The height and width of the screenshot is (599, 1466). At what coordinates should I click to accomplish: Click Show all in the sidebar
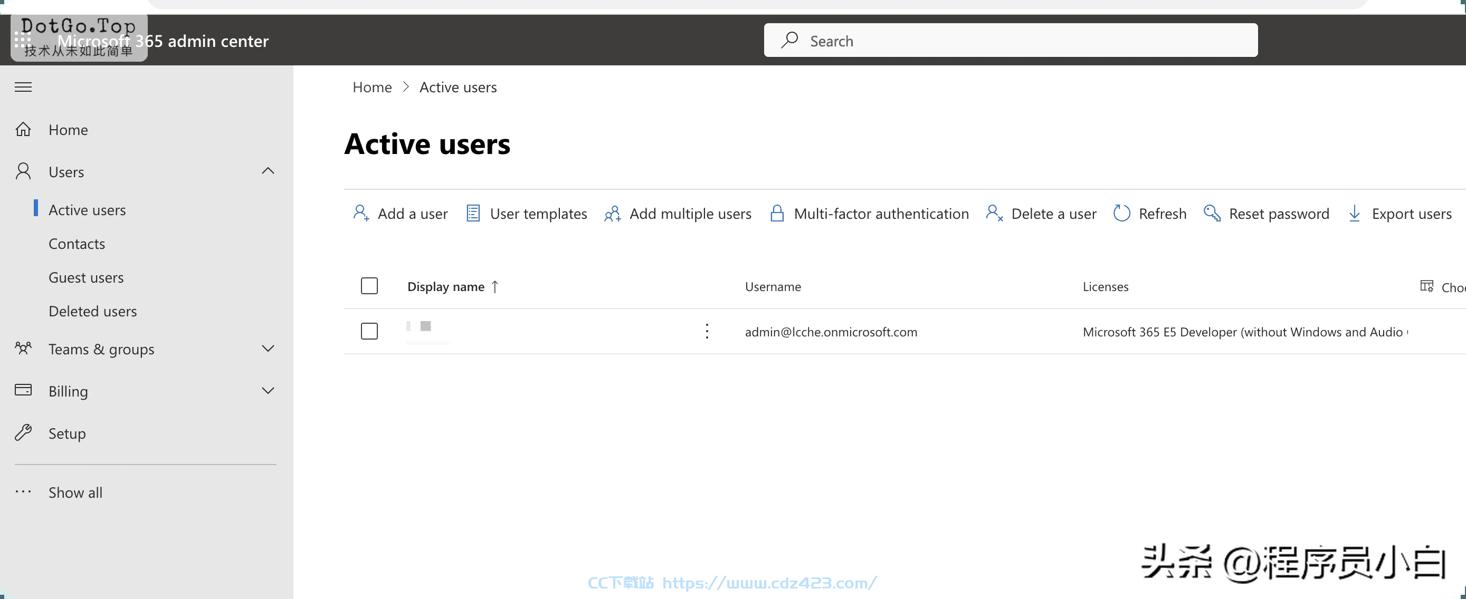coord(75,492)
